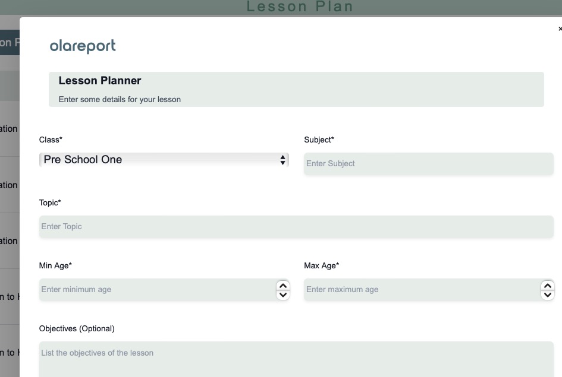562x377 pixels.
Task: Click the Objectives text area
Action: pyautogui.click(x=296, y=356)
